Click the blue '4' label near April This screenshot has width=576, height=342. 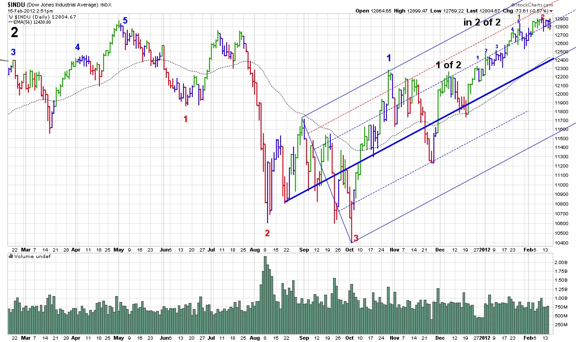78,47
